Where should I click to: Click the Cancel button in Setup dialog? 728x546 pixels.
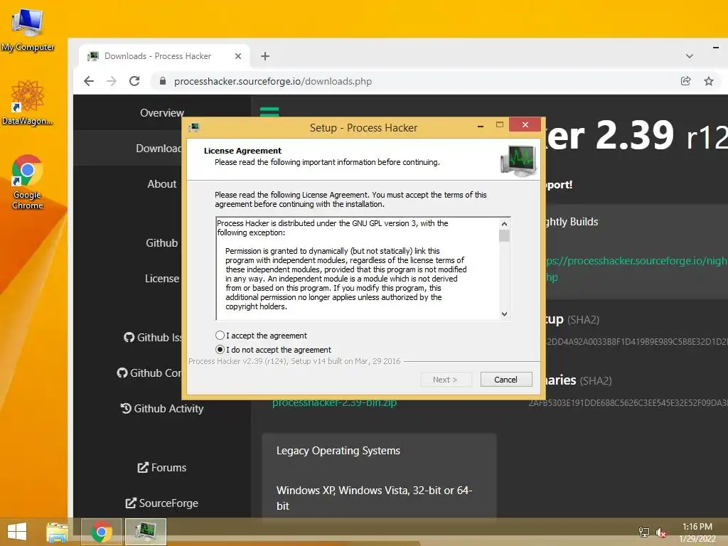pos(506,380)
